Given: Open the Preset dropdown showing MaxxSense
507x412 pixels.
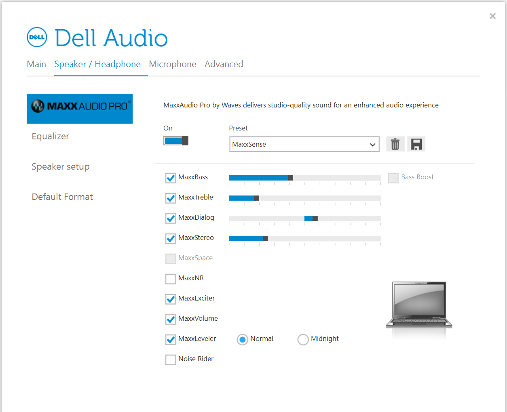Looking at the screenshot, I should pos(304,144).
